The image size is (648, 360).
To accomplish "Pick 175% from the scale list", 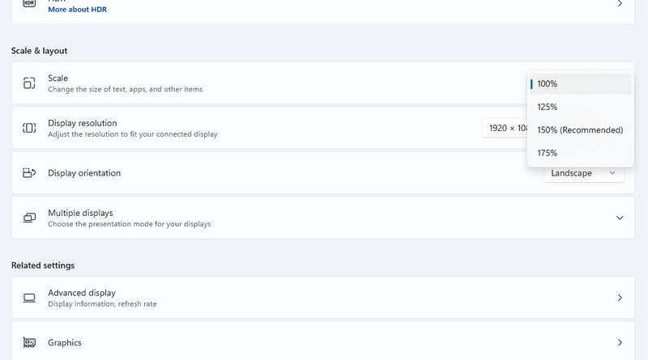I will [x=548, y=153].
